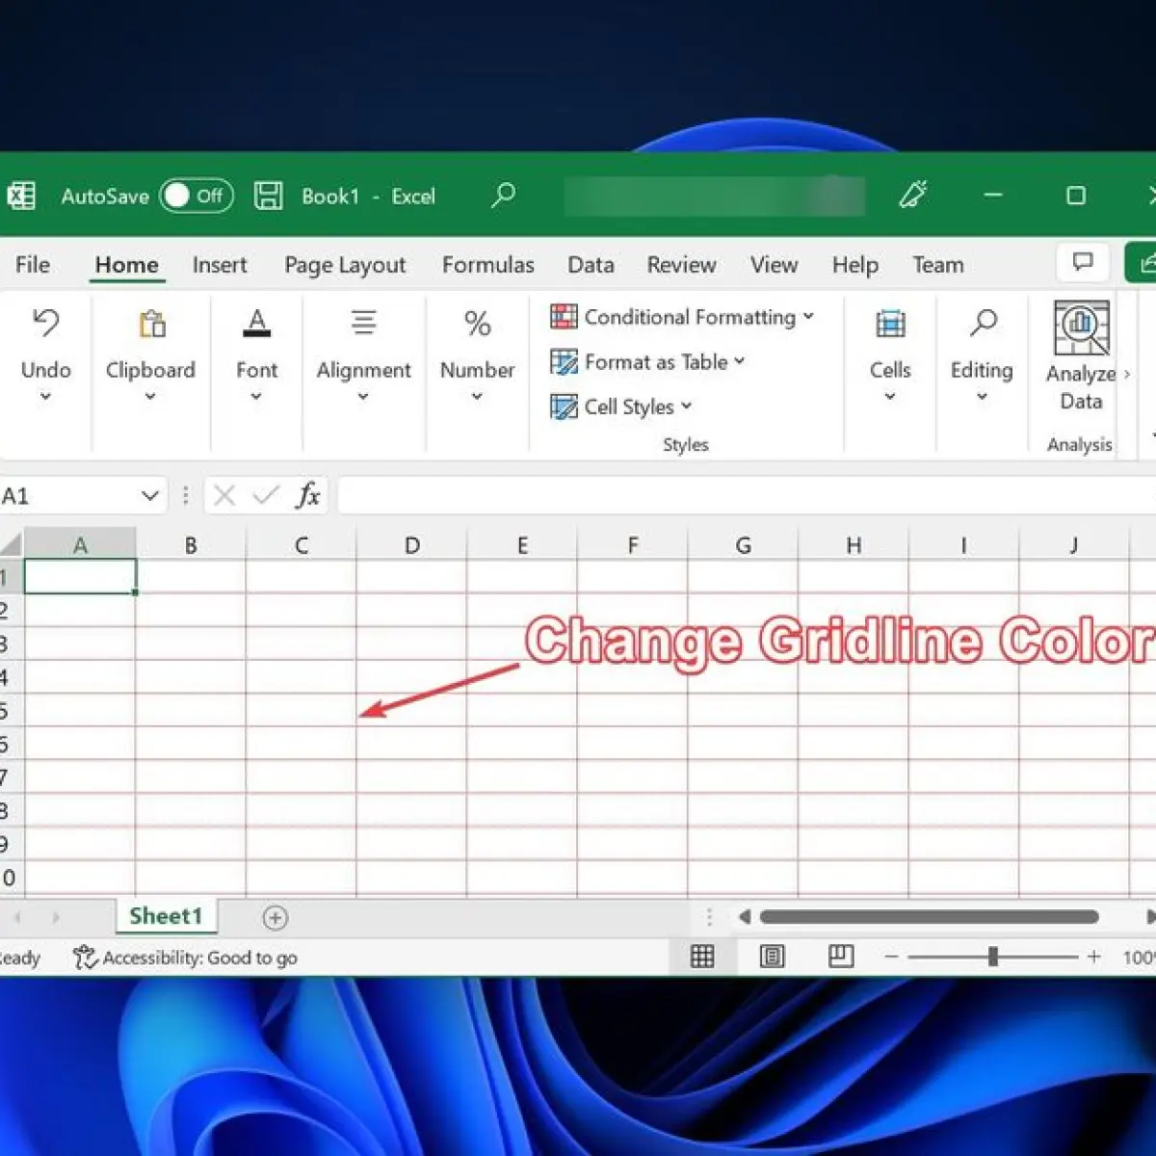Viewport: 1156px width, 1156px height.
Task: Add a new sheet with plus button
Action: [275, 918]
